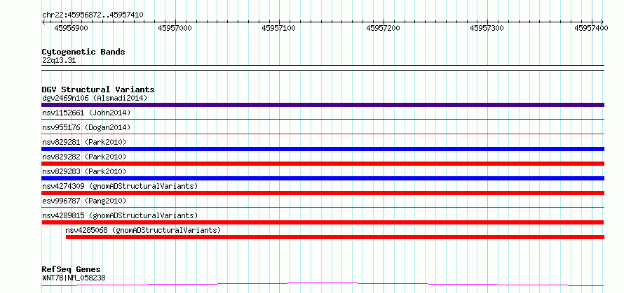The image size is (624, 293).
Task: Click the red bar under nsv4289815
Action: (323, 222)
